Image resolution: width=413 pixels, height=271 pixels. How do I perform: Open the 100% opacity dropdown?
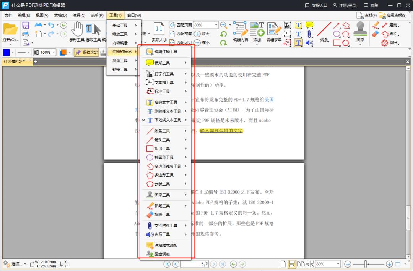coord(53,52)
